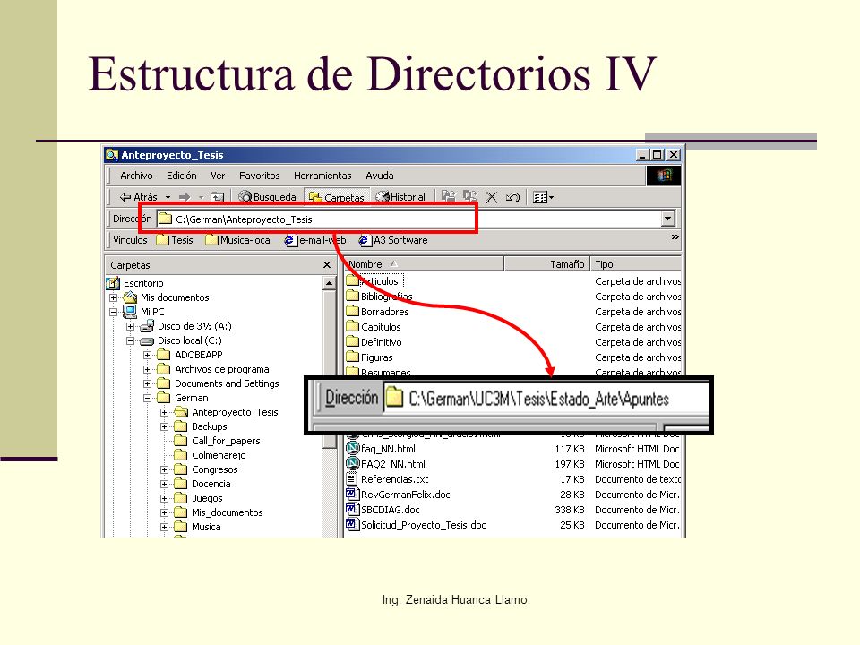
Task: Select the Articulos folder in file list
Action: click(x=382, y=281)
